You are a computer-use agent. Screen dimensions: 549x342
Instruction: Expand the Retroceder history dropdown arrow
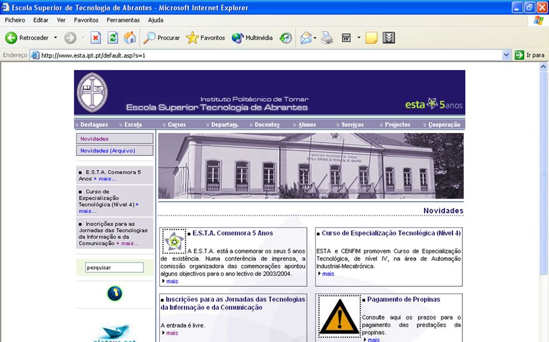[55, 38]
